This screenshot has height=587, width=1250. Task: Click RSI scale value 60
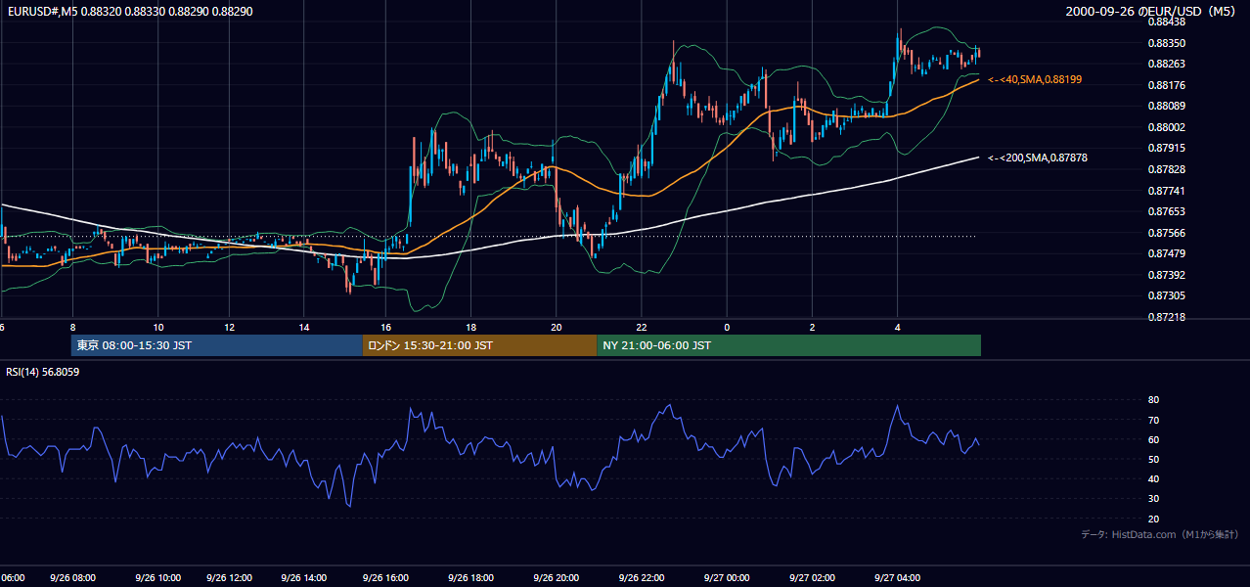pos(1153,440)
